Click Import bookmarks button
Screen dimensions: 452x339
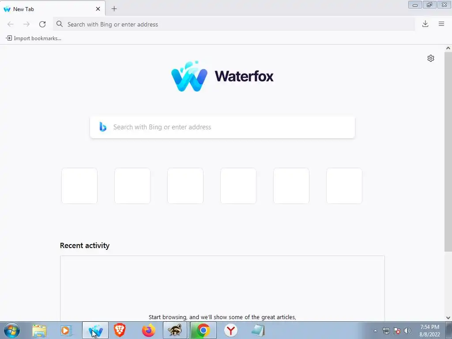[34, 38]
